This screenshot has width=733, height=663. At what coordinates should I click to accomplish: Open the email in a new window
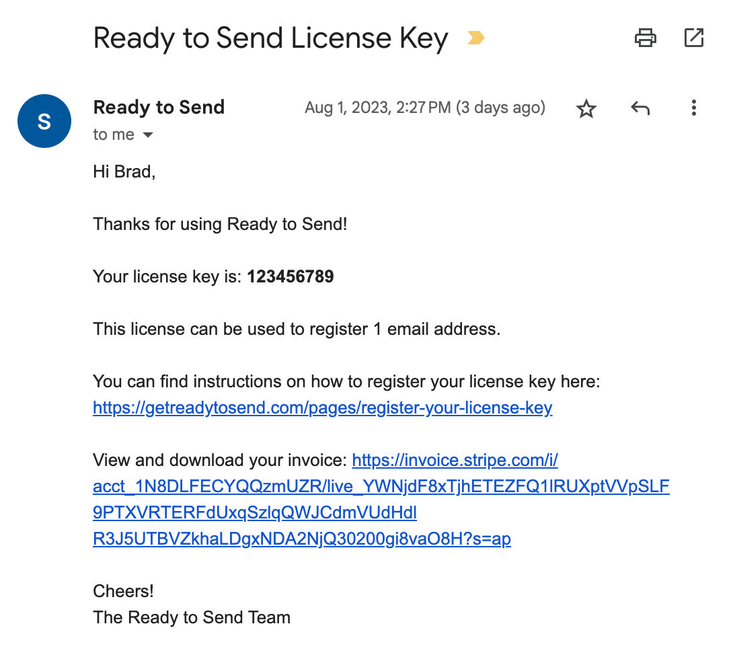(x=693, y=38)
